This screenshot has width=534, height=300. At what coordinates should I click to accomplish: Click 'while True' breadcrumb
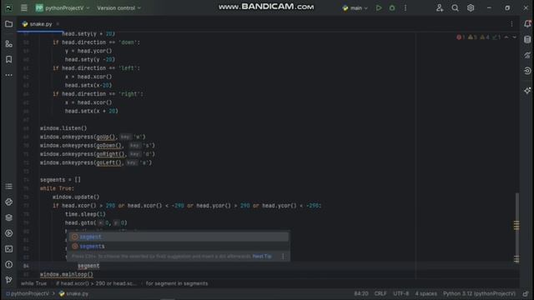pos(33,283)
